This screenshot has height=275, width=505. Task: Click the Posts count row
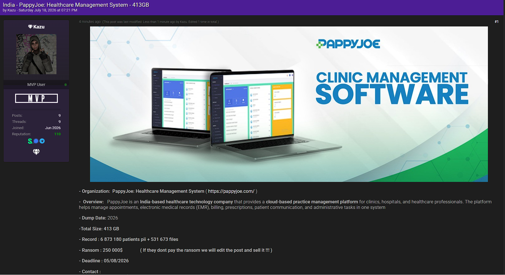tap(36, 116)
